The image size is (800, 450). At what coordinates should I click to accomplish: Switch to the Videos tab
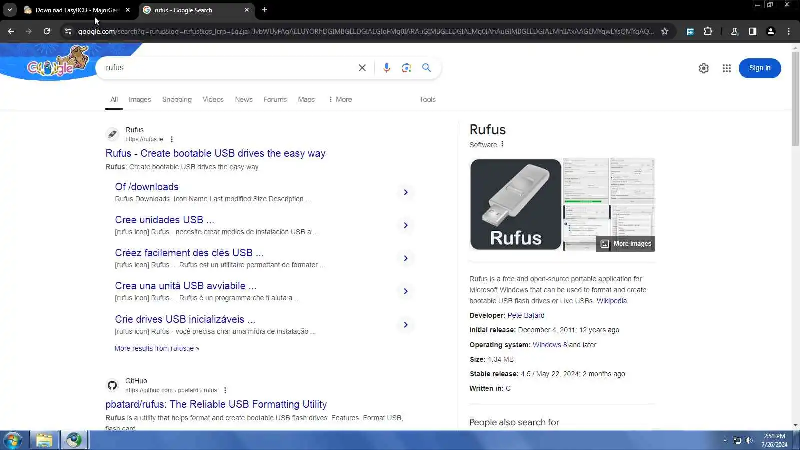pyautogui.click(x=213, y=99)
